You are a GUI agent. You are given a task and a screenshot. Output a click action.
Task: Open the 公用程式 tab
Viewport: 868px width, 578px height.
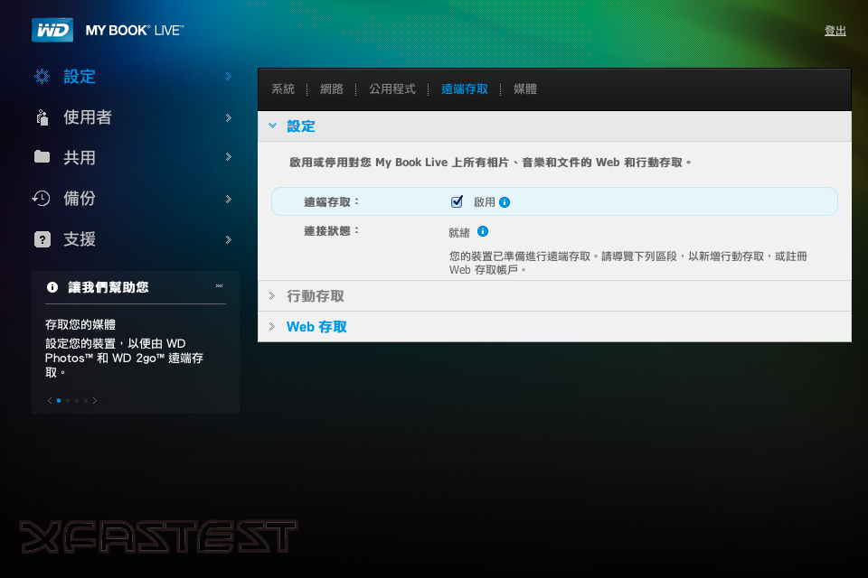392,89
